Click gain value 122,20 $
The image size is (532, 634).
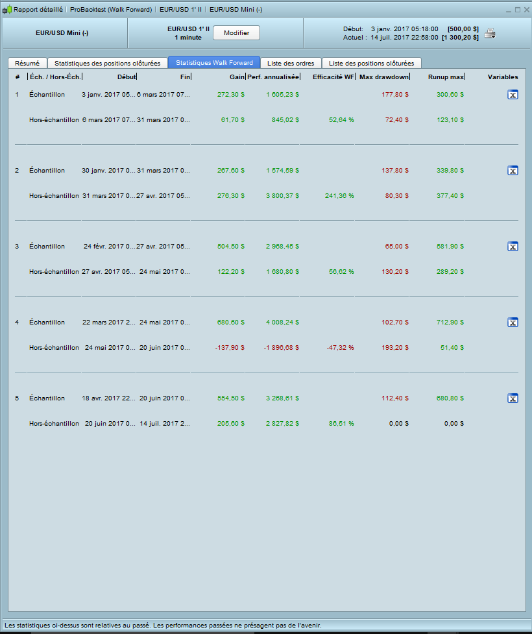[231, 272]
